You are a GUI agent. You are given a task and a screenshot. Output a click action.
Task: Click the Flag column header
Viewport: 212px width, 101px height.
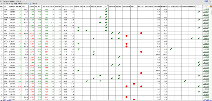[2, 6]
